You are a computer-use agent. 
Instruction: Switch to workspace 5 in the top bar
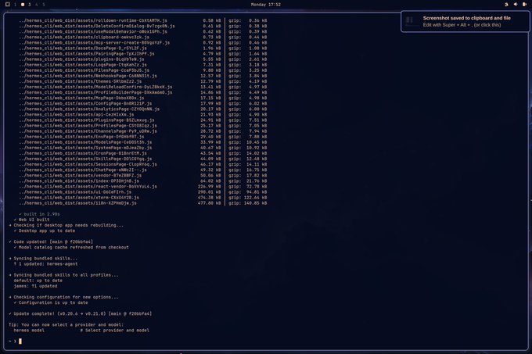pos(44,5)
